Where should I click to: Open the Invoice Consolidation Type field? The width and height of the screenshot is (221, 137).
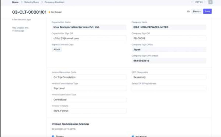pyautogui.click(x=89, y=88)
